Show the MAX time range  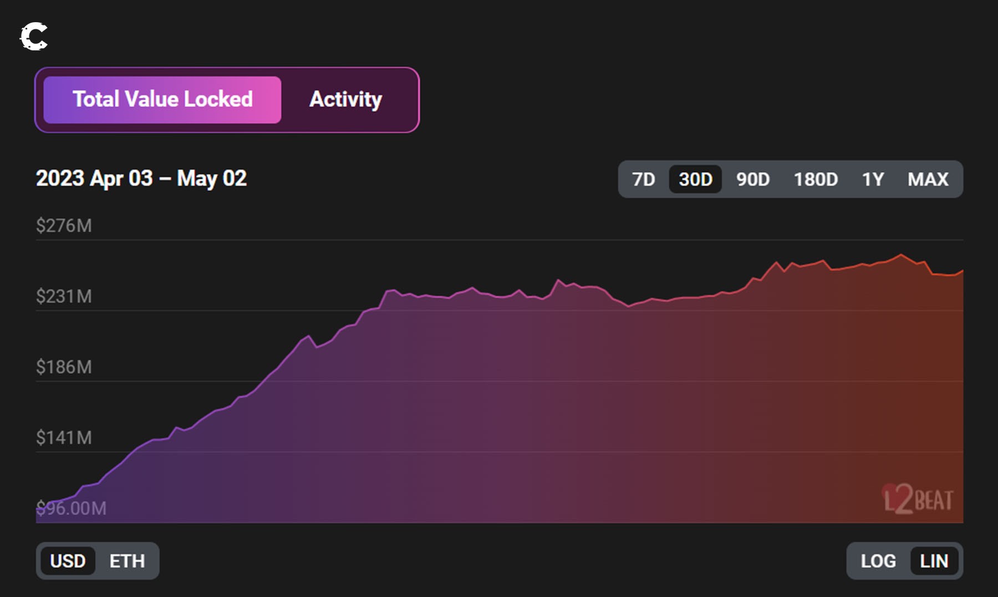(x=928, y=179)
